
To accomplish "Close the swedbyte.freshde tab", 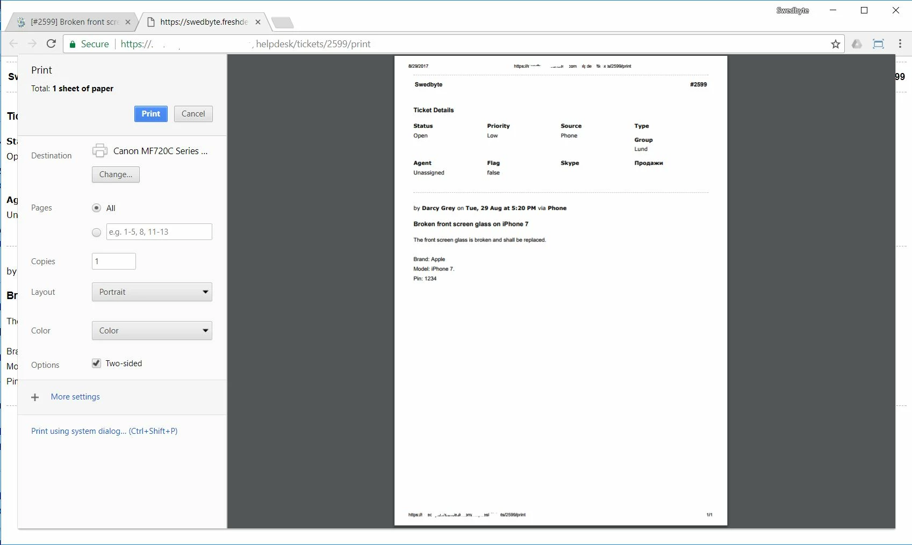I will 258,22.
